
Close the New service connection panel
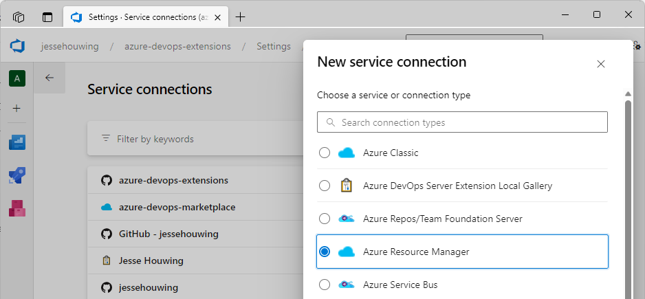[601, 64]
